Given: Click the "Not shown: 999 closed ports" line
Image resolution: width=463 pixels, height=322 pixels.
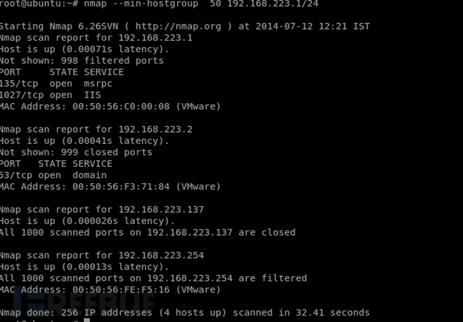Looking at the screenshot, I should 76,152.
